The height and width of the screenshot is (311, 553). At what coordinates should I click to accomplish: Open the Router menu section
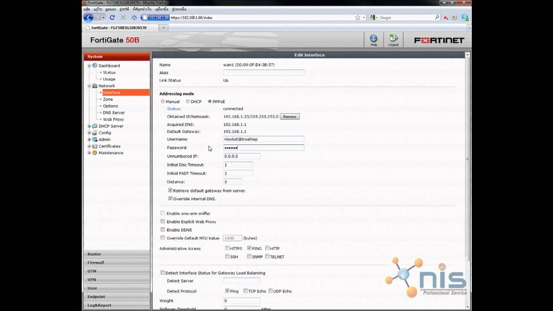tap(116, 254)
